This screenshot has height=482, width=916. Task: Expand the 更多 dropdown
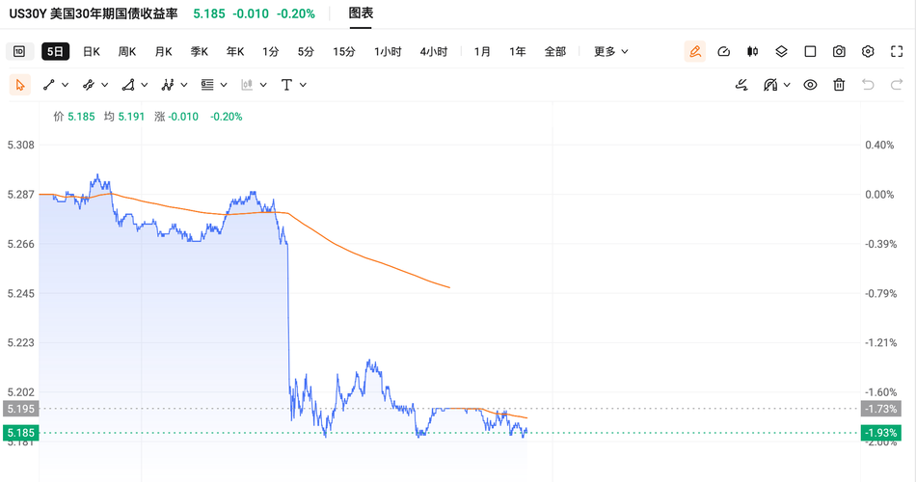(x=611, y=51)
